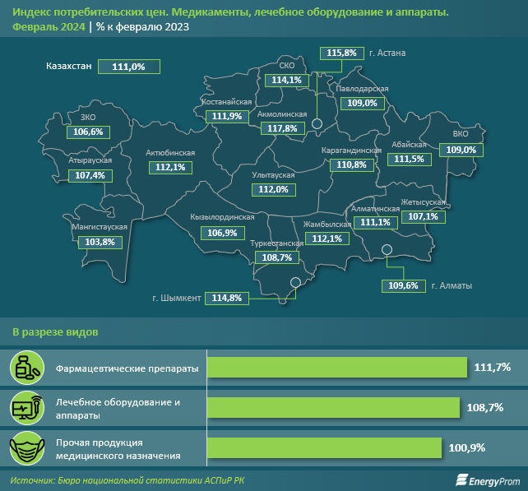Select the Shymkent 114,8% value box
The image size is (528, 491).
pos(227,298)
